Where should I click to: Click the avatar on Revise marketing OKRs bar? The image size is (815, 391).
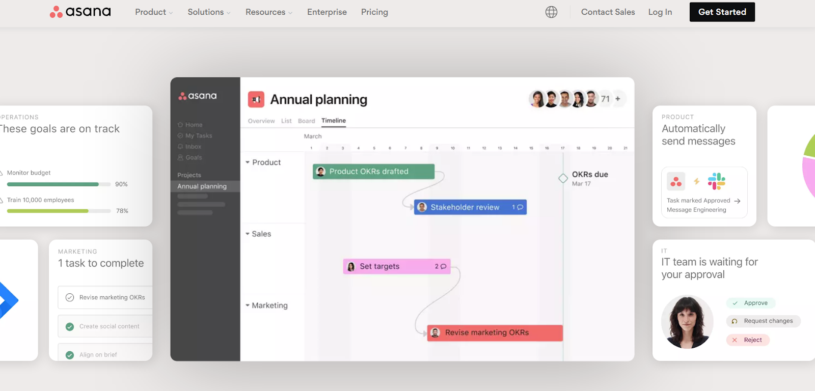[436, 332]
